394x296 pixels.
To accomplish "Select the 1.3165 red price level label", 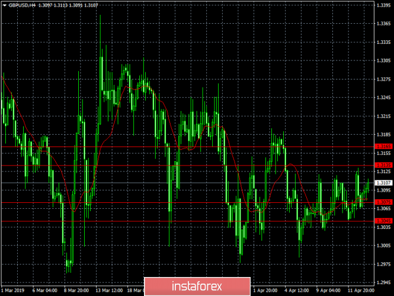I will pos(383,147).
